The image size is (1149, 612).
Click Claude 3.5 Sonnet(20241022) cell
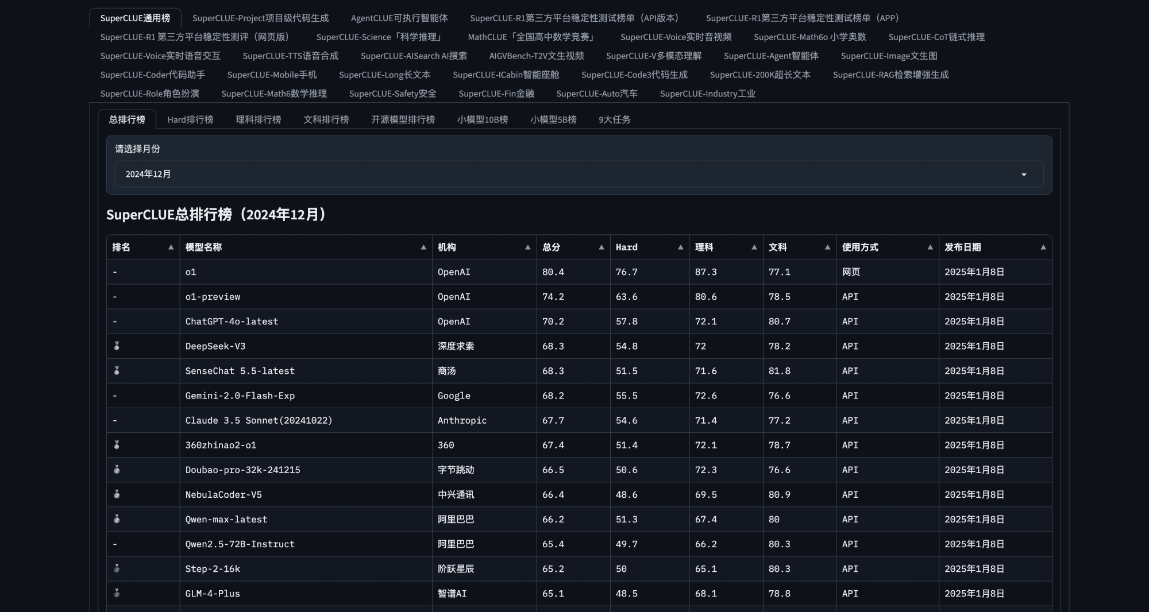click(x=306, y=420)
